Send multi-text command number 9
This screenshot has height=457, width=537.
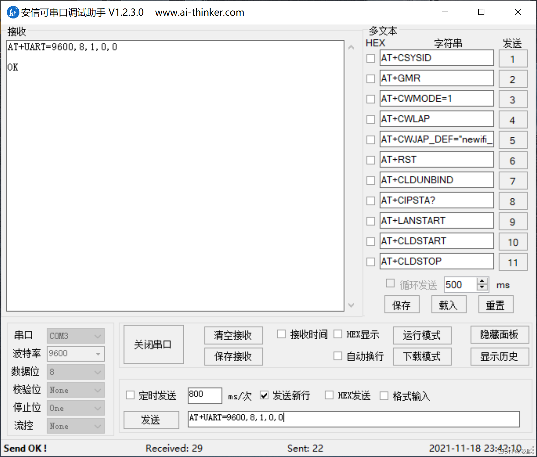(x=513, y=221)
